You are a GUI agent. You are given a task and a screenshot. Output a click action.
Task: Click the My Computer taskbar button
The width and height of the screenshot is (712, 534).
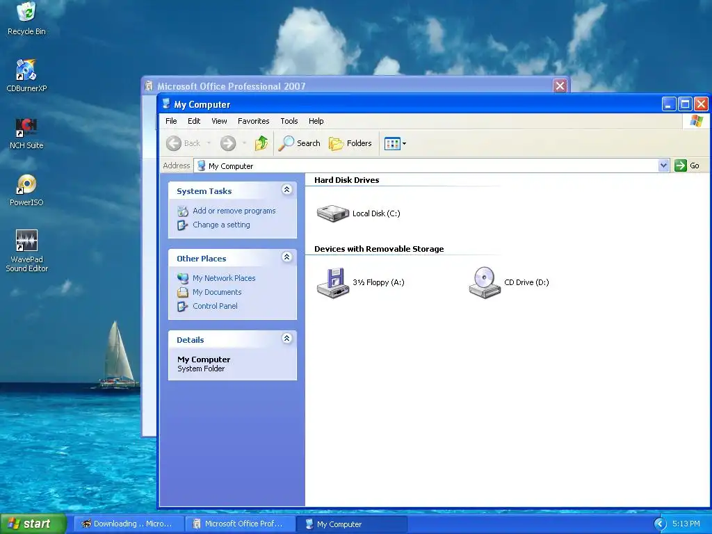[x=351, y=524]
